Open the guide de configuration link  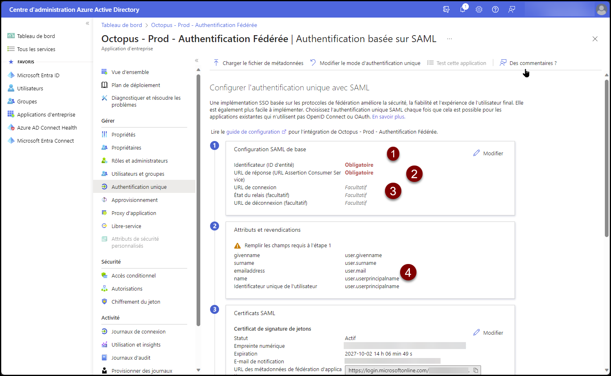(256, 132)
